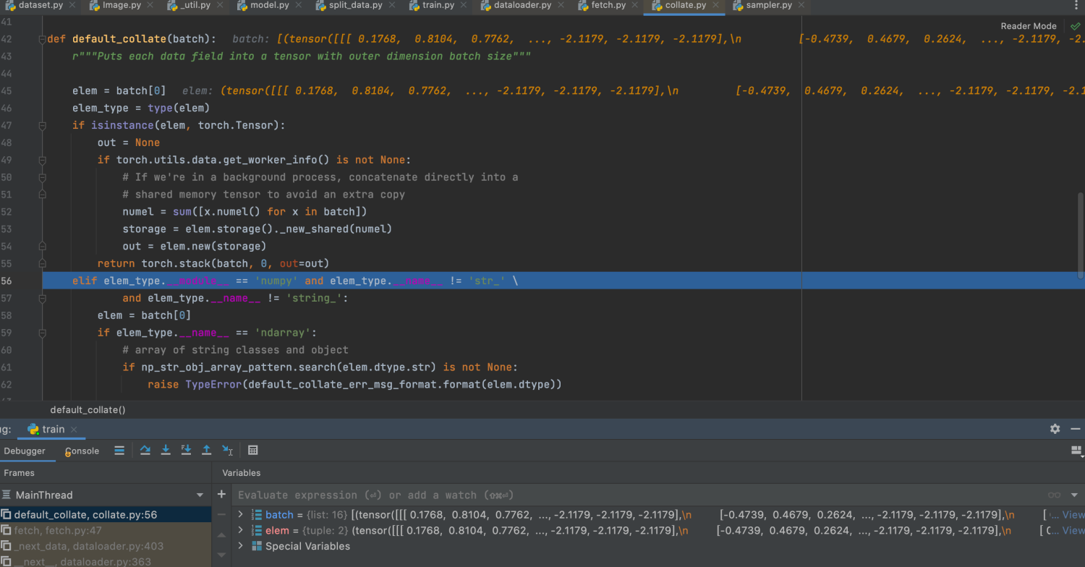The width and height of the screenshot is (1085, 567).
Task: Click the Step Over icon in debugger toolbar
Action: point(145,450)
